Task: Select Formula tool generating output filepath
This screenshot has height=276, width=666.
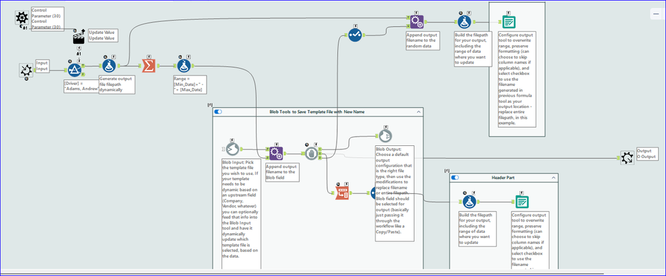Action: coord(109,66)
